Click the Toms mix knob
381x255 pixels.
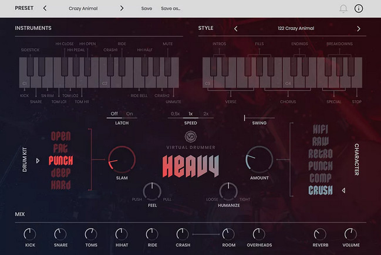[x=91, y=234]
